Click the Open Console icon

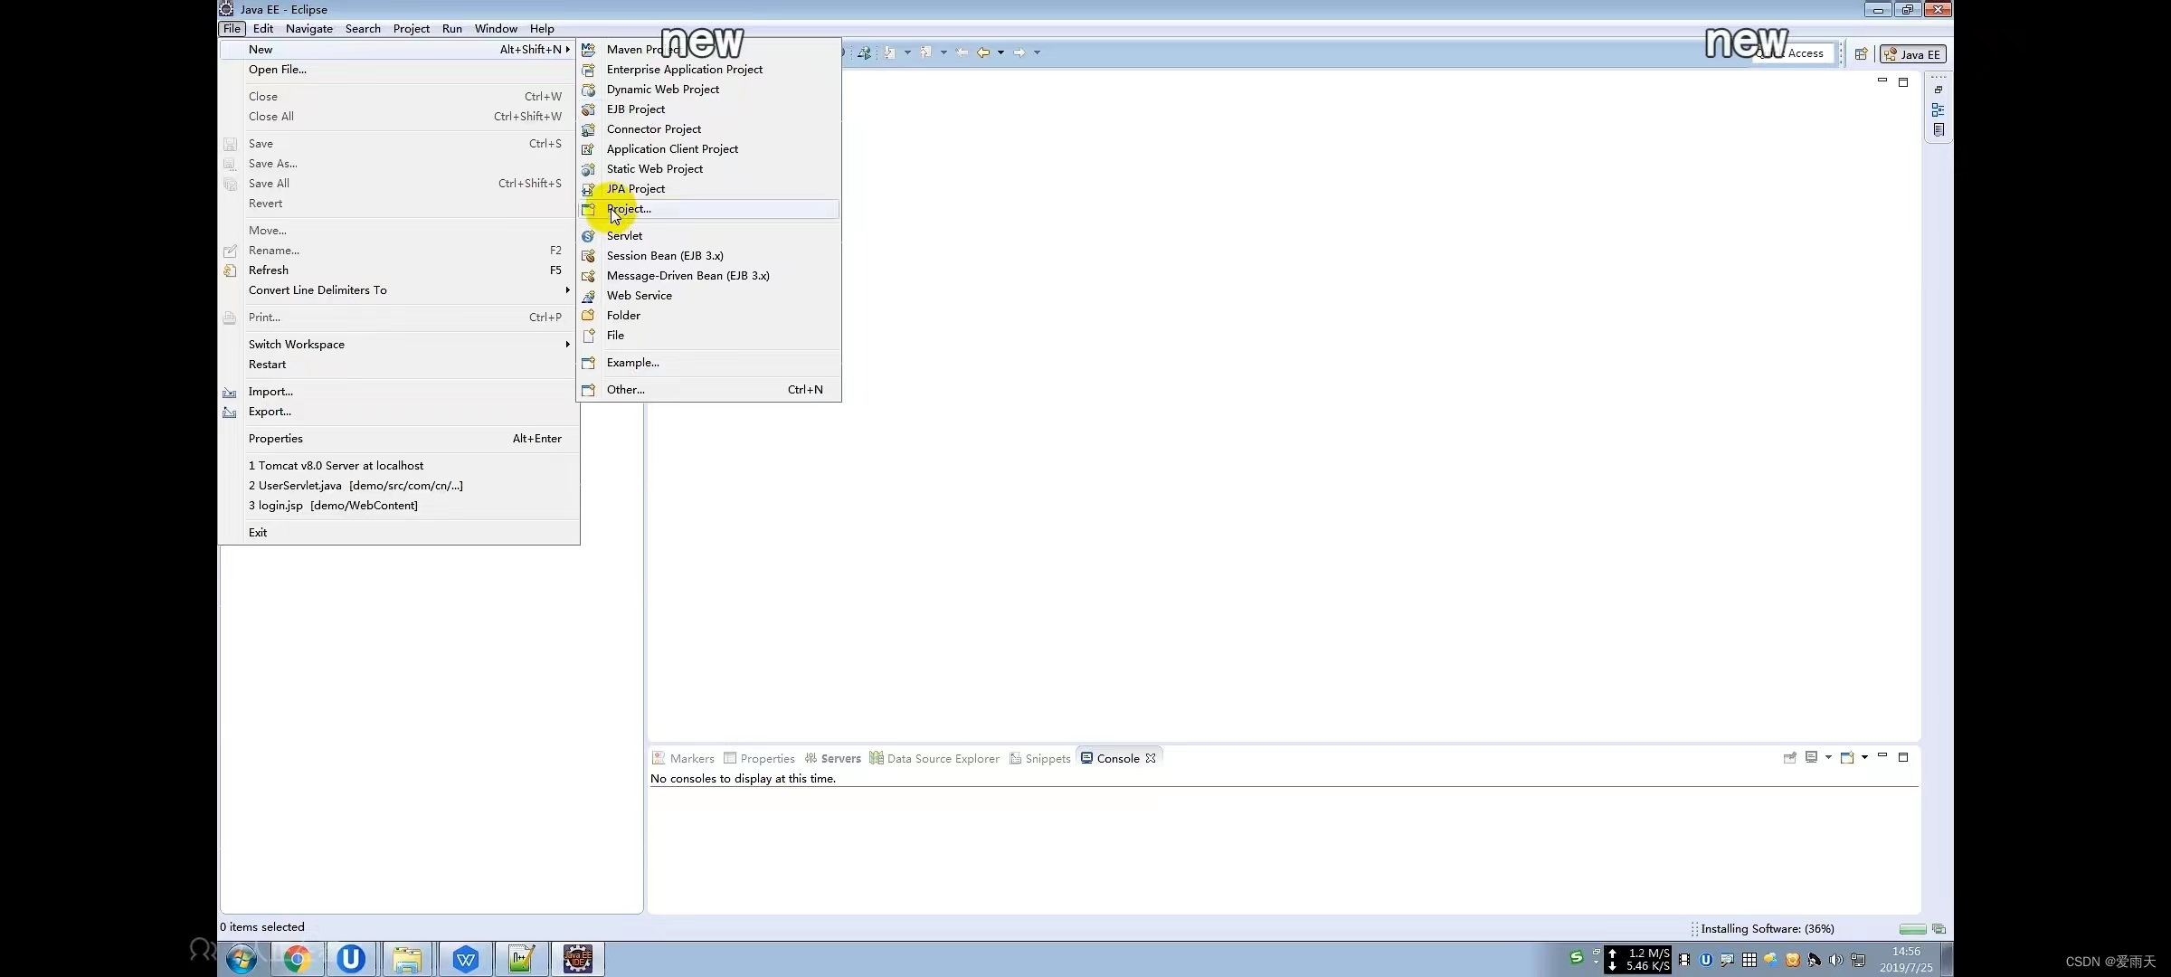coord(1847,758)
